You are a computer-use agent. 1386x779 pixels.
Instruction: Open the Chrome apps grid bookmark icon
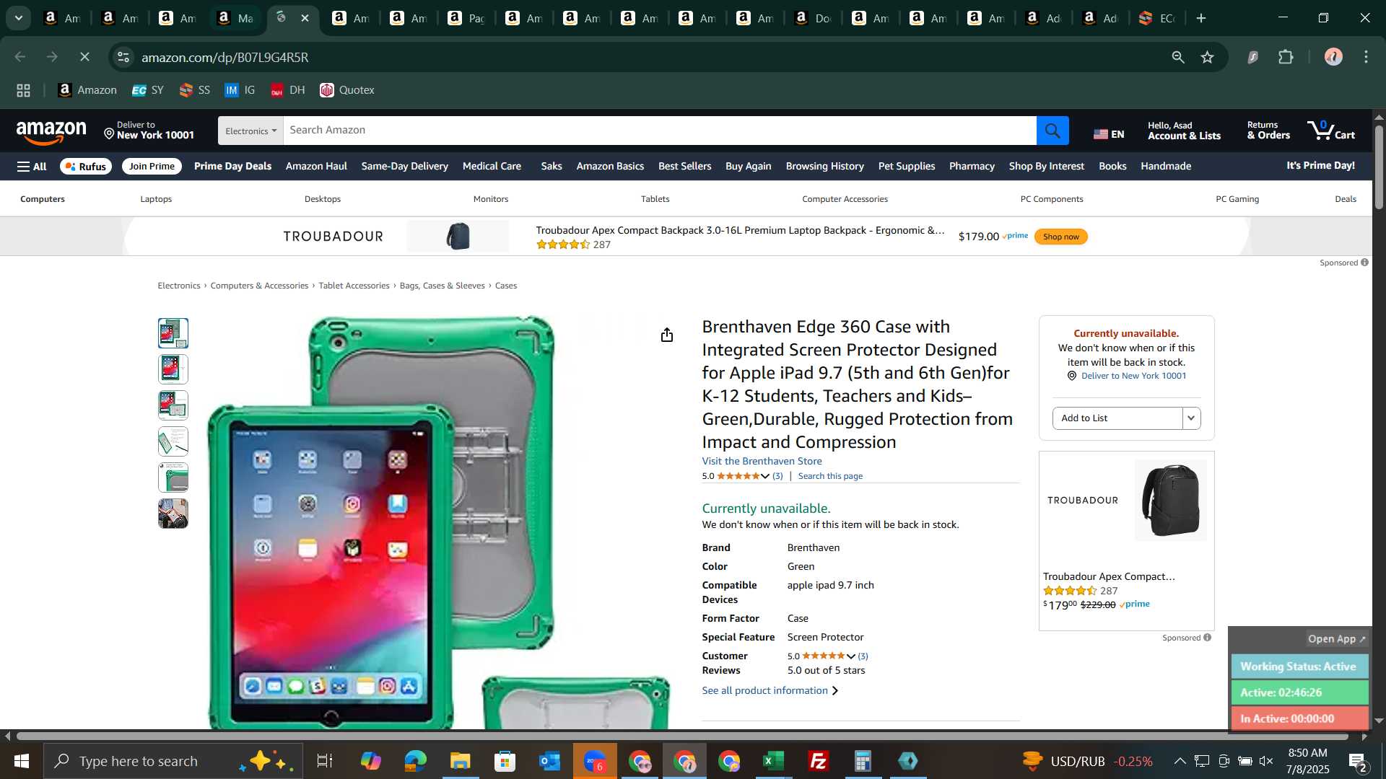(24, 90)
